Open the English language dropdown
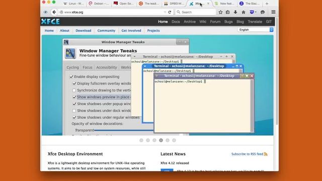The width and height of the screenshot is (322, 181). pyautogui.click(x=256, y=30)
